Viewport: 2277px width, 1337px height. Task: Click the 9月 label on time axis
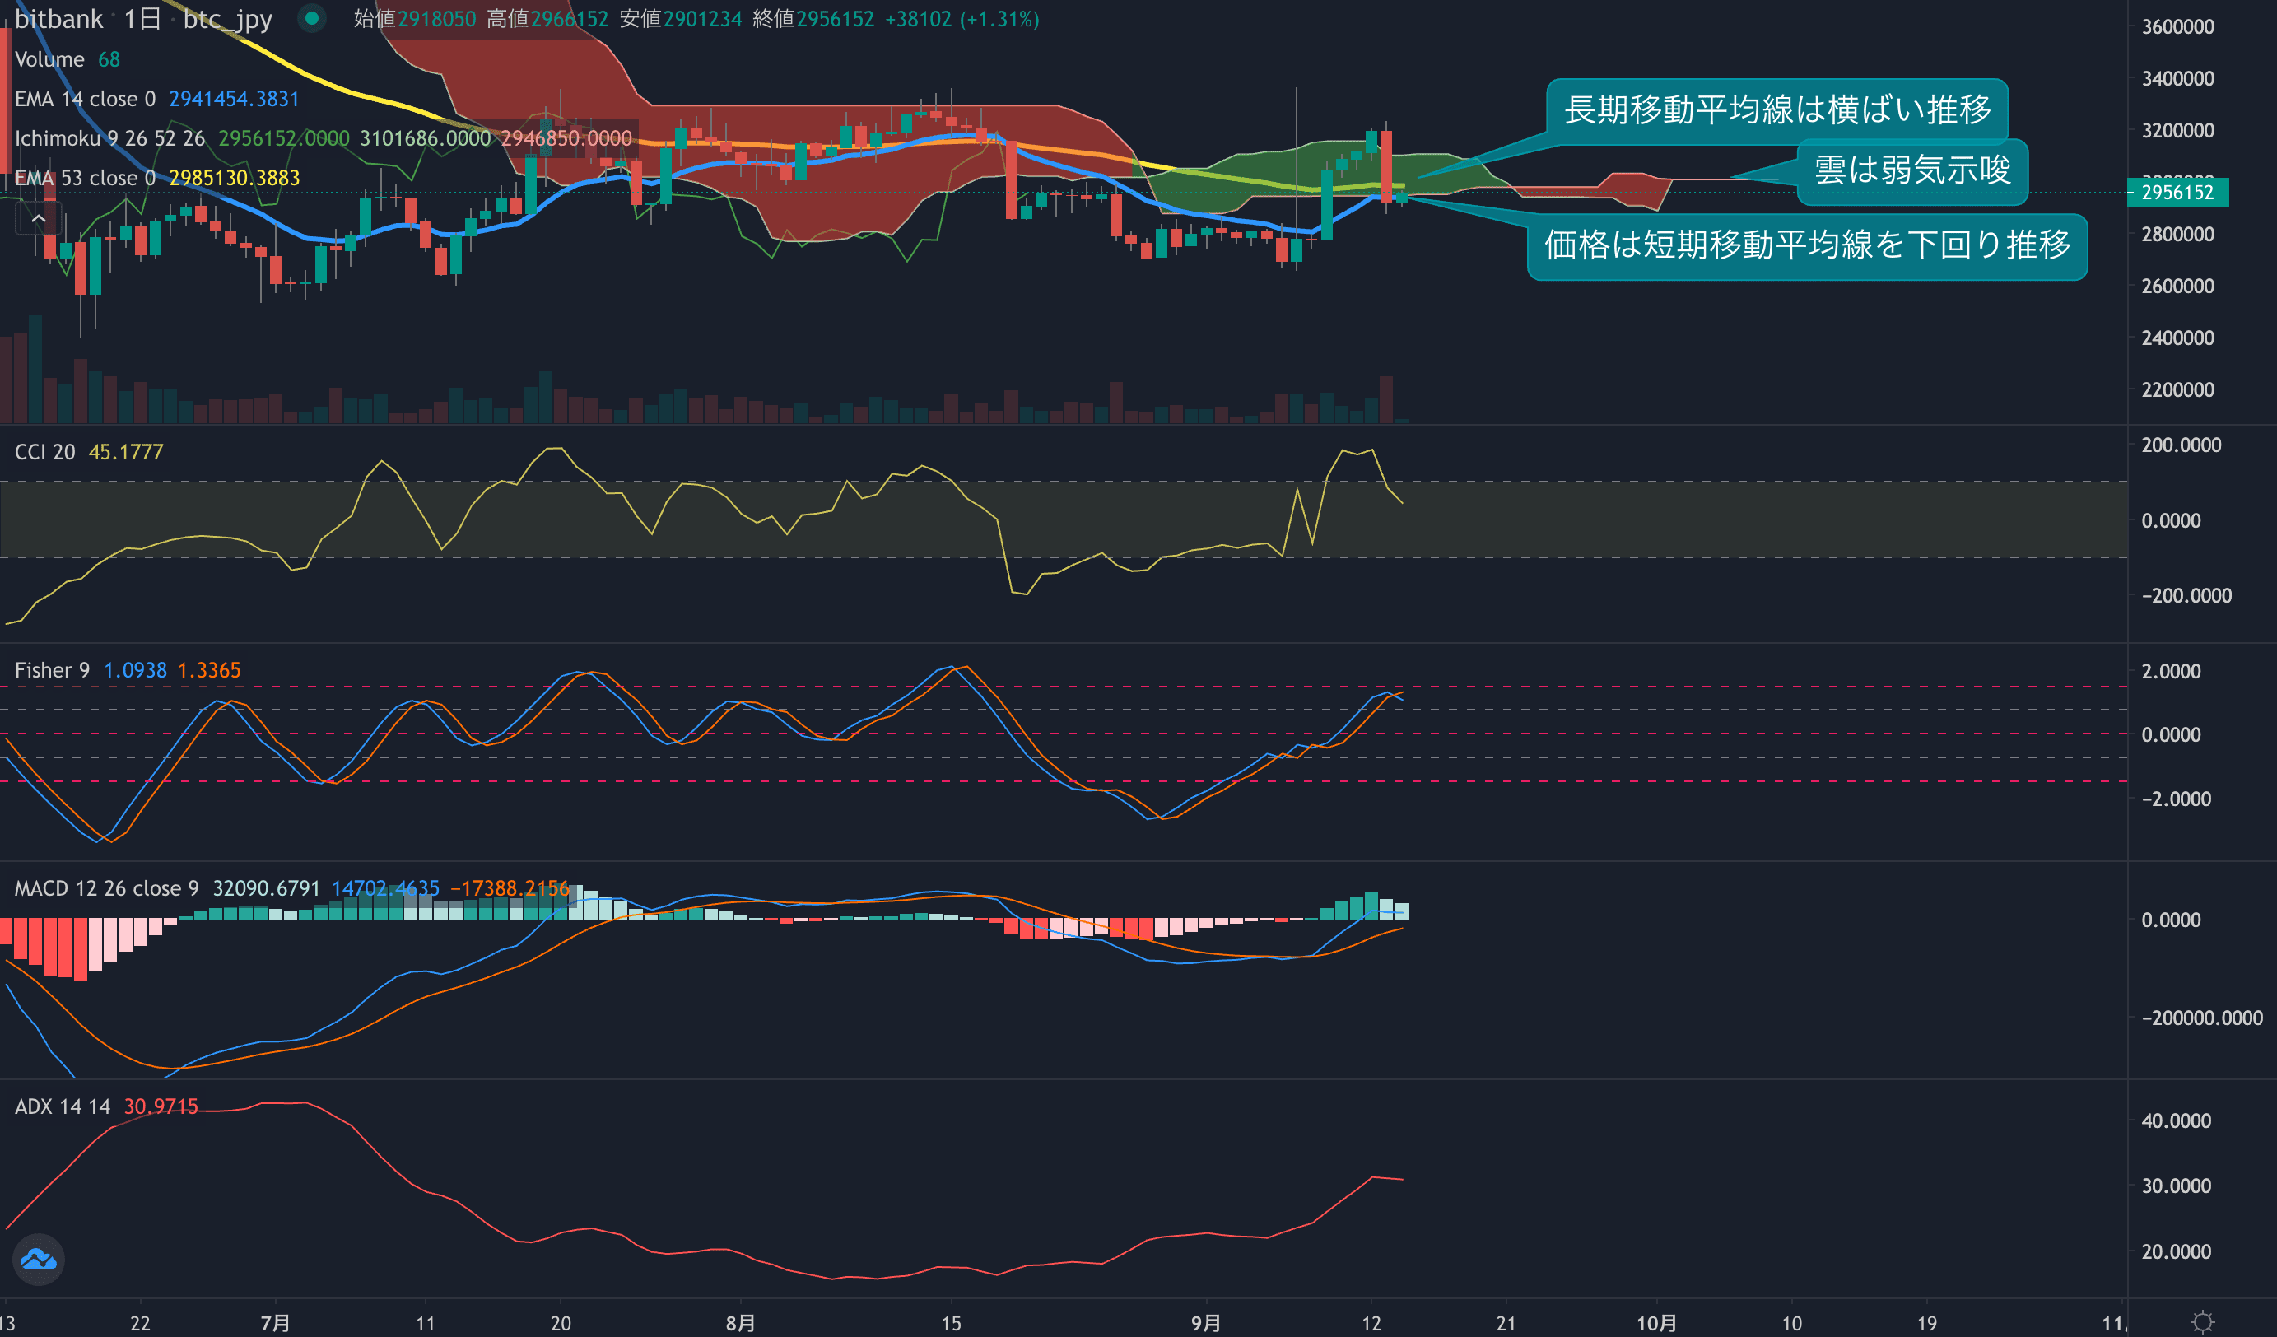(1205, 1324)
